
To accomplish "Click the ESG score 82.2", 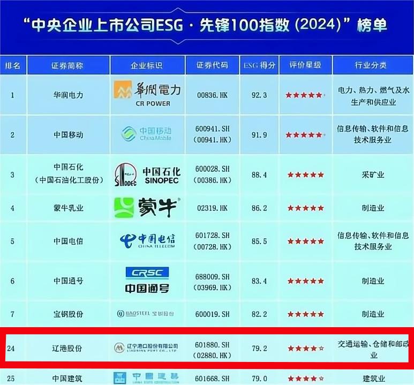I will point(259,314).
